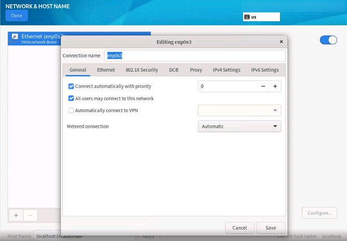Add a new network device with plus
The image size is (347, 241).
click(16, 215)
